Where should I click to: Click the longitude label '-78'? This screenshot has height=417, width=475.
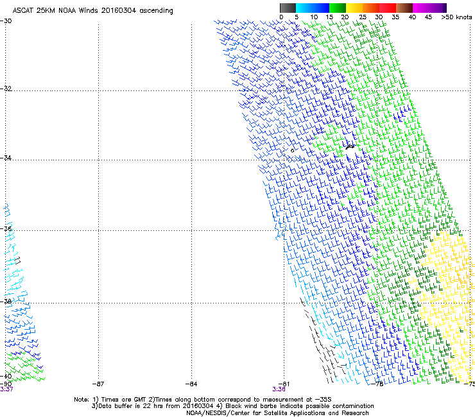tap(377, 384)
